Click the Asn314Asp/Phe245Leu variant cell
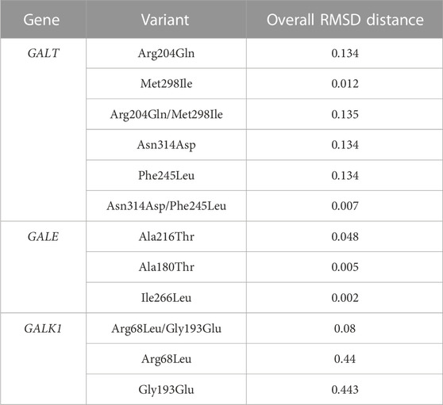 [x=166, y=206]
